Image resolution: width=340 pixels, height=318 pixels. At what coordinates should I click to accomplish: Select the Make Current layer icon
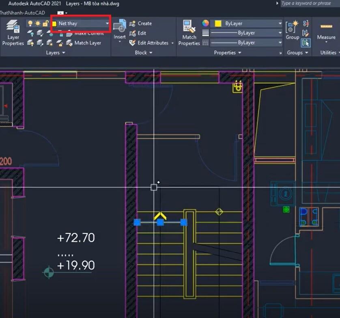click(70, 33)
